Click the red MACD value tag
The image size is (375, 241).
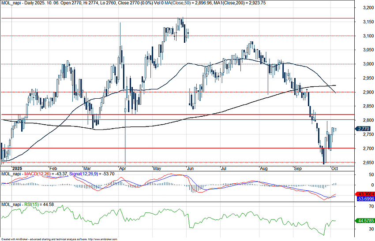365,194
